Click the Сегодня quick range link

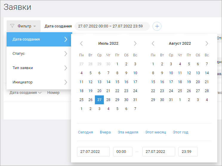point(86,132)
